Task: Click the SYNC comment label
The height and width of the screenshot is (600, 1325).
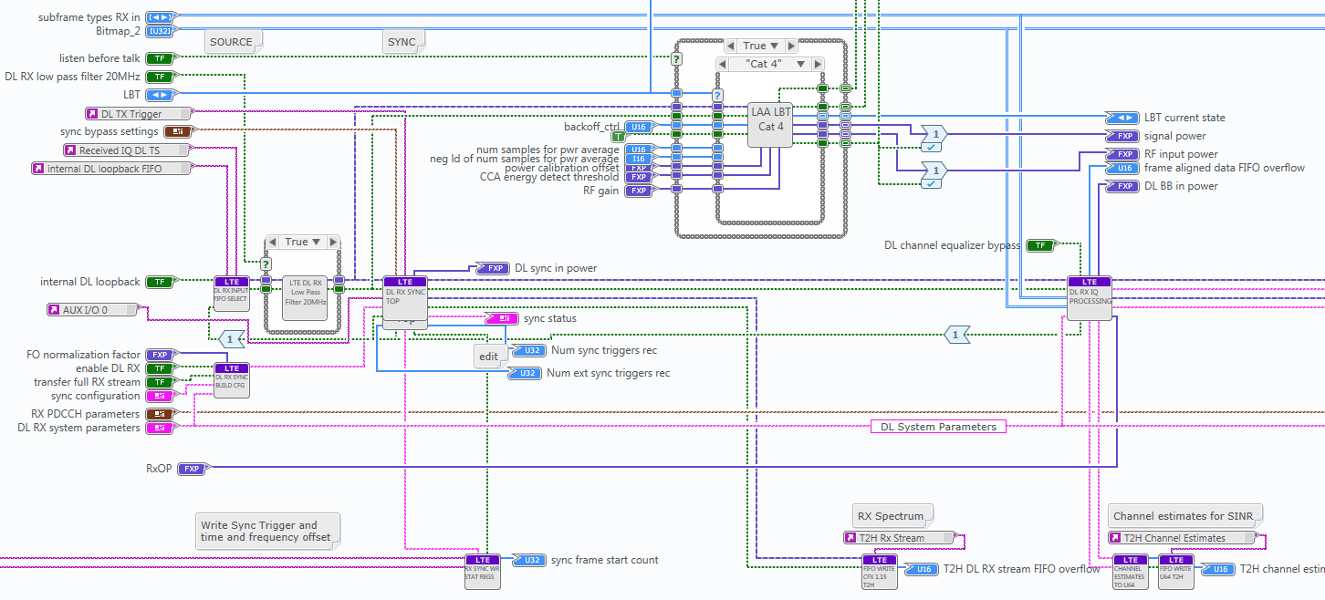Action: point(402,42)
